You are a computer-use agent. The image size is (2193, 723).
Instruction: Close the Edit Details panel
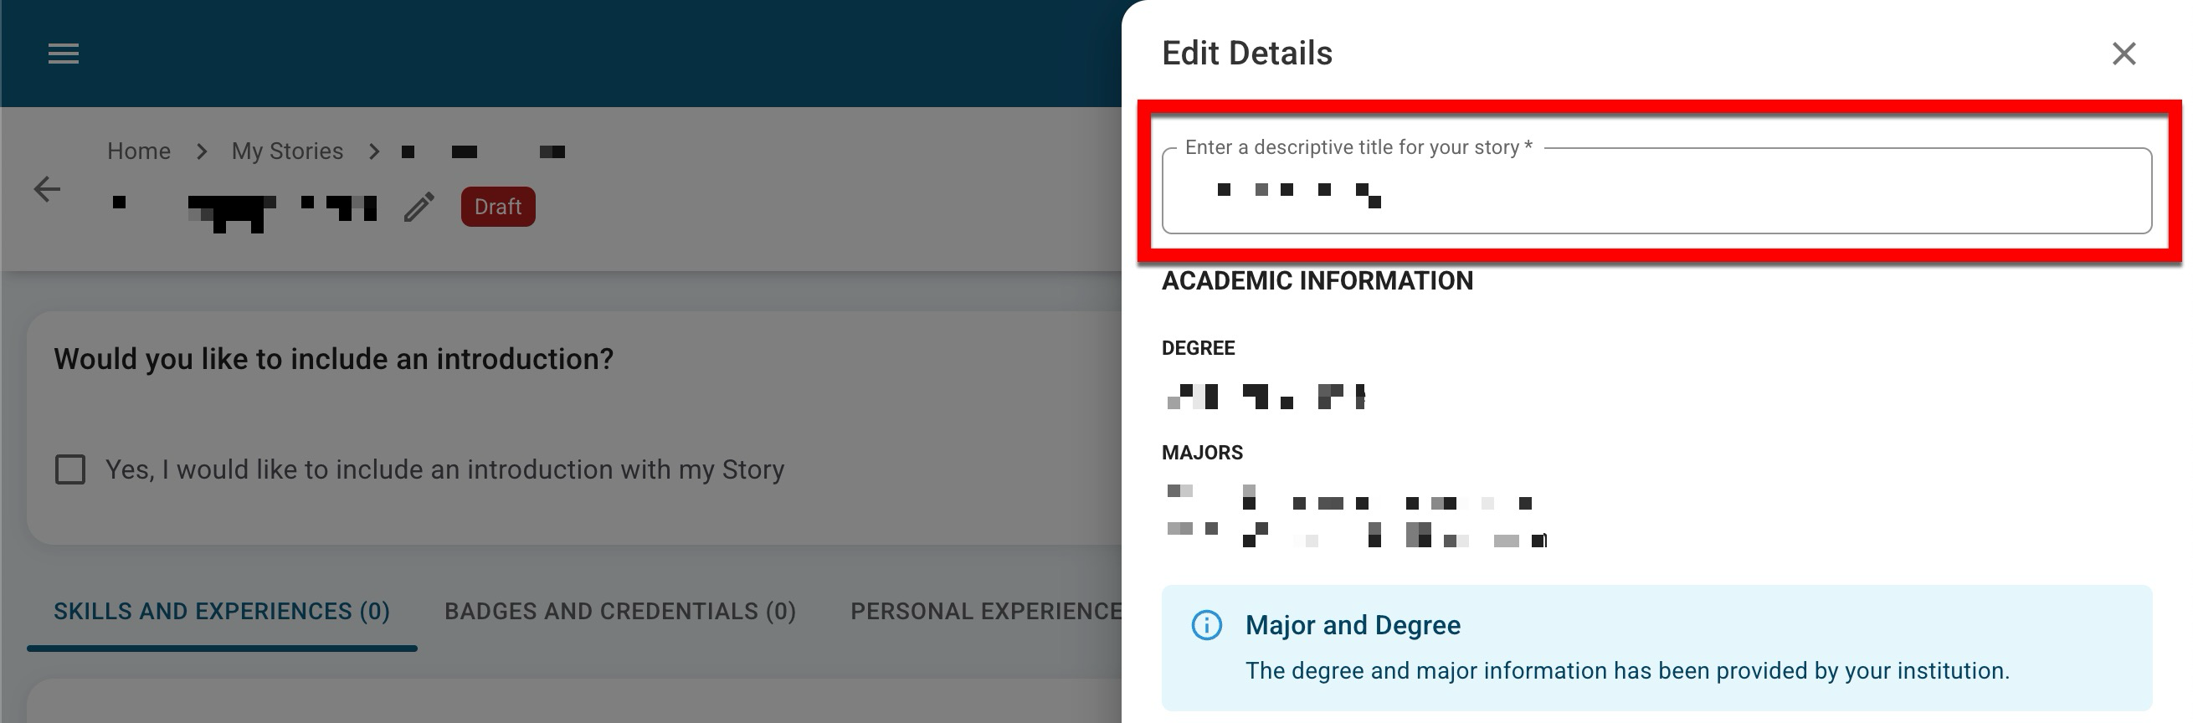pos(2124,54)
